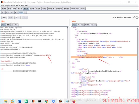
Task: Select the request 参数 params tab
Action: 8,25
